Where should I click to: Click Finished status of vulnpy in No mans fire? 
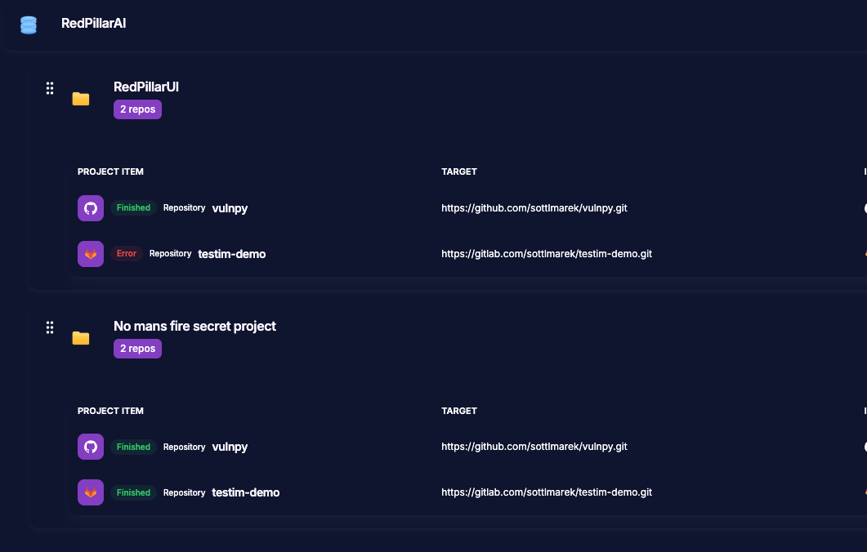(133, 447)
